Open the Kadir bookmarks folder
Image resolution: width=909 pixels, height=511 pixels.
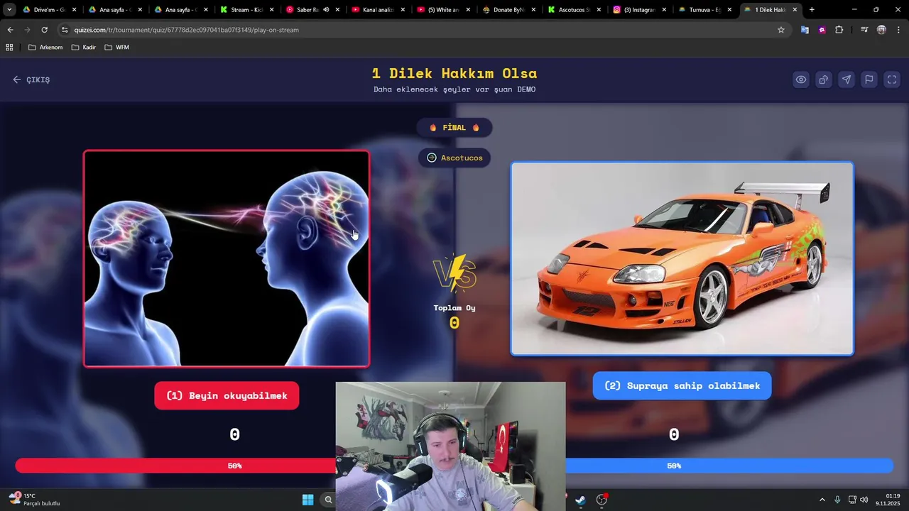click(x=83, y=47)
